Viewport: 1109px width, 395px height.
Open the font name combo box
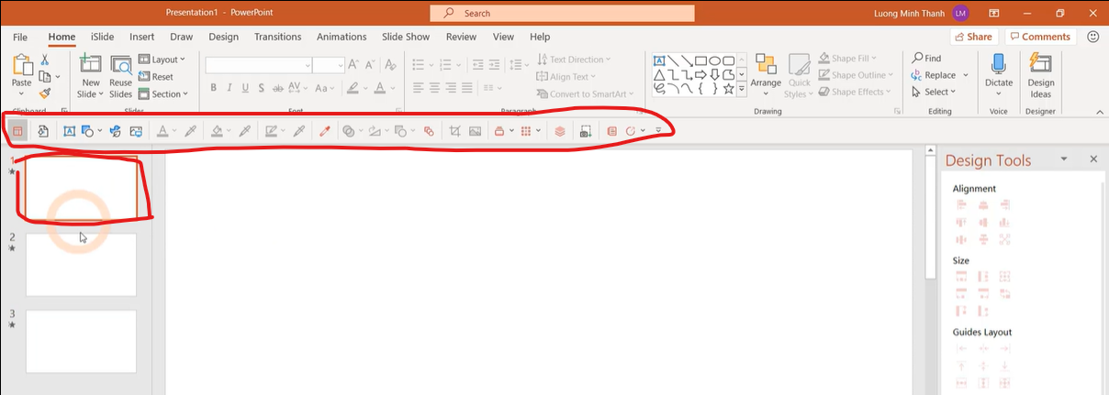pos(258,65)
